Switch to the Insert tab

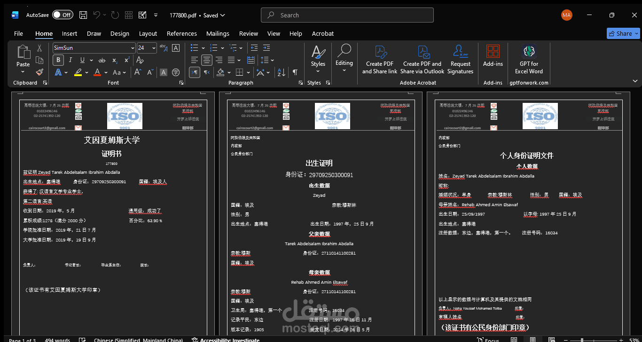click(70, 33)
